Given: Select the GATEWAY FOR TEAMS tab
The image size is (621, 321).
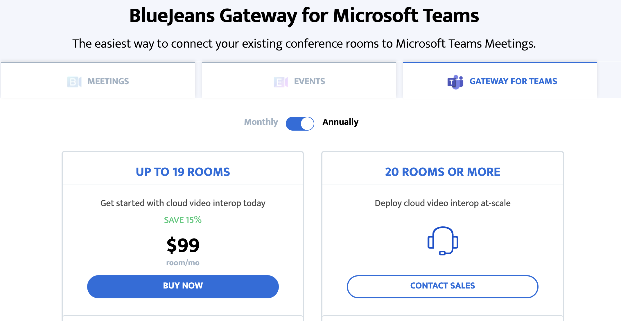Looking at the screenshot, I should pos(513,82).
